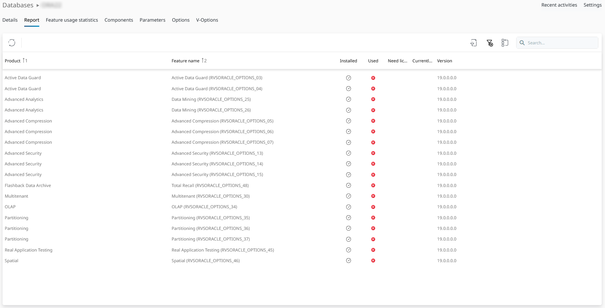Click the document filter icon in toolbar

pyautogui.click(x=474, y=43)
